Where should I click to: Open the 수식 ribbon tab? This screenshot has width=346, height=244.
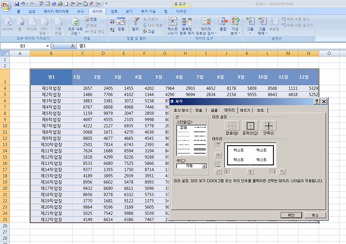click(x=80, y=11)
